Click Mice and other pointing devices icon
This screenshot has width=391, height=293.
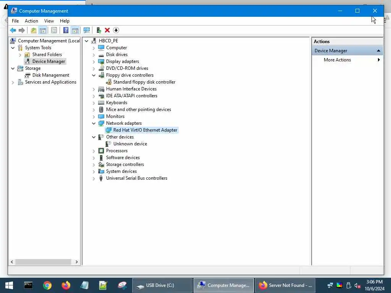tap(101, 109)
